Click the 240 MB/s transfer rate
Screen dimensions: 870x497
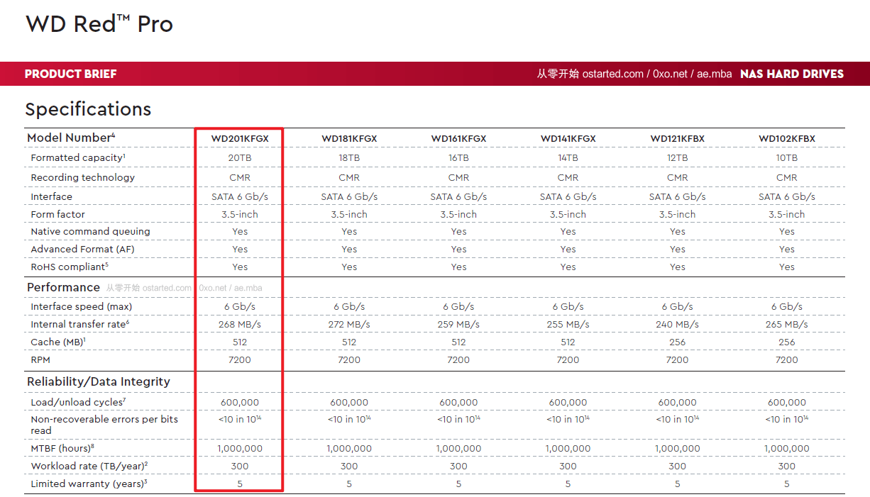point(677,324)
